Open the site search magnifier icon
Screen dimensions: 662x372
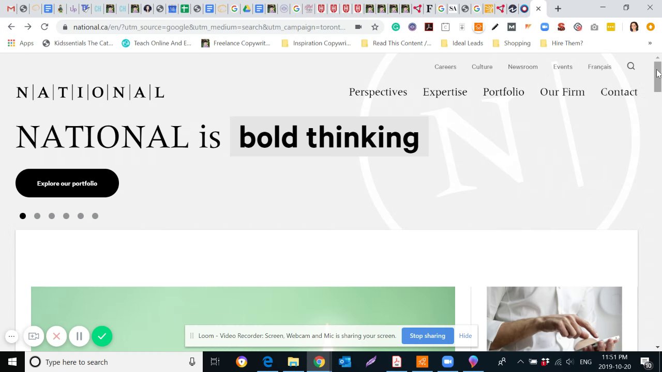coord(631,66)
